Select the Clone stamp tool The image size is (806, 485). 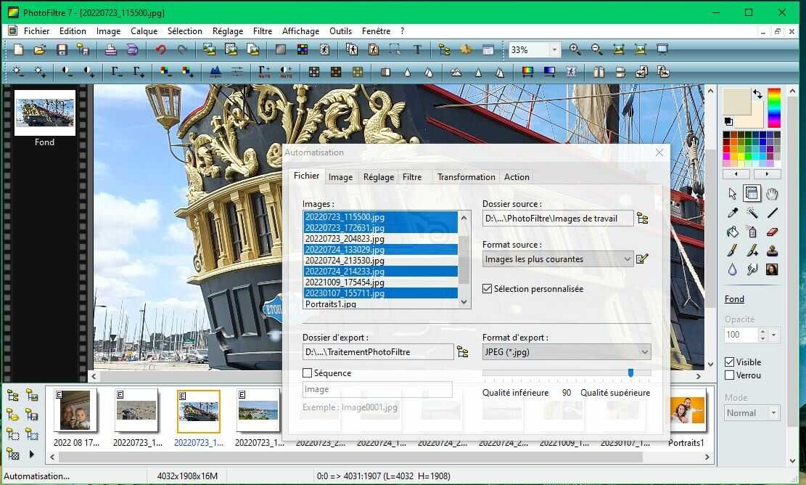pos(772,250)
